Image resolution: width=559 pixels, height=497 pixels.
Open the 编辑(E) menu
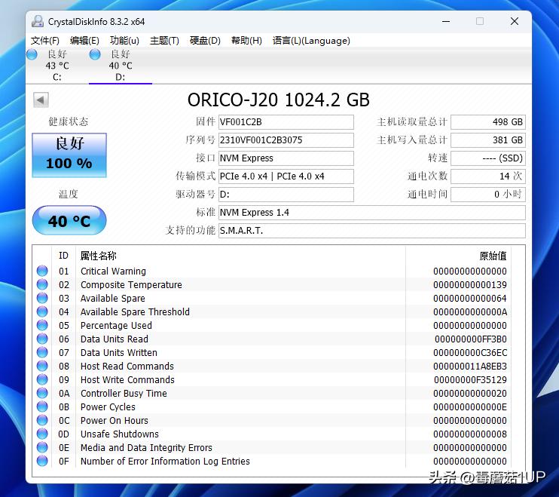[x=84, y=41]
